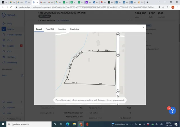This screenshot has height=127, width=180.
Task: Click route 45 marker beside parcel corner
Action: click(118, 55)
